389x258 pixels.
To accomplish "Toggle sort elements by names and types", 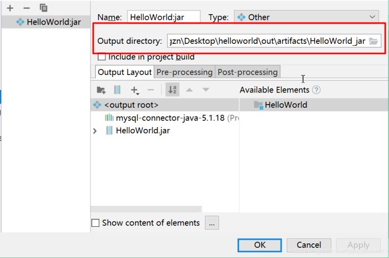I will [173, 90].
